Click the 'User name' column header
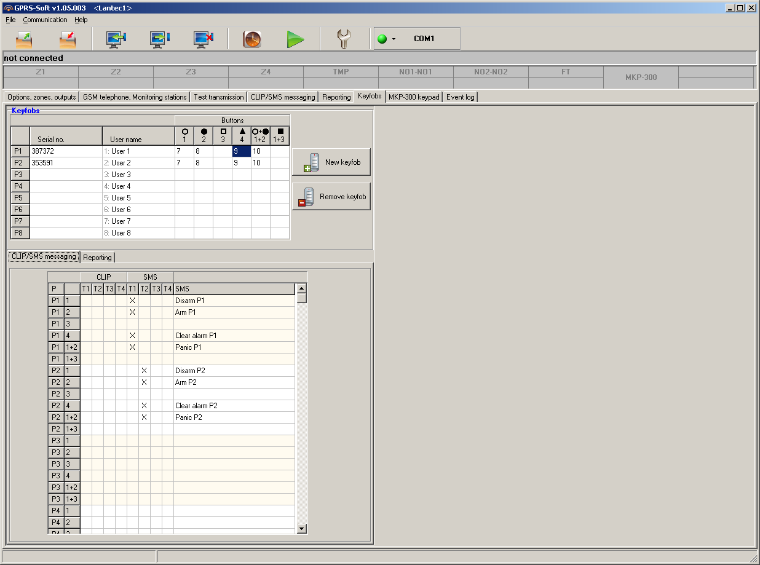 coord(138,136)
